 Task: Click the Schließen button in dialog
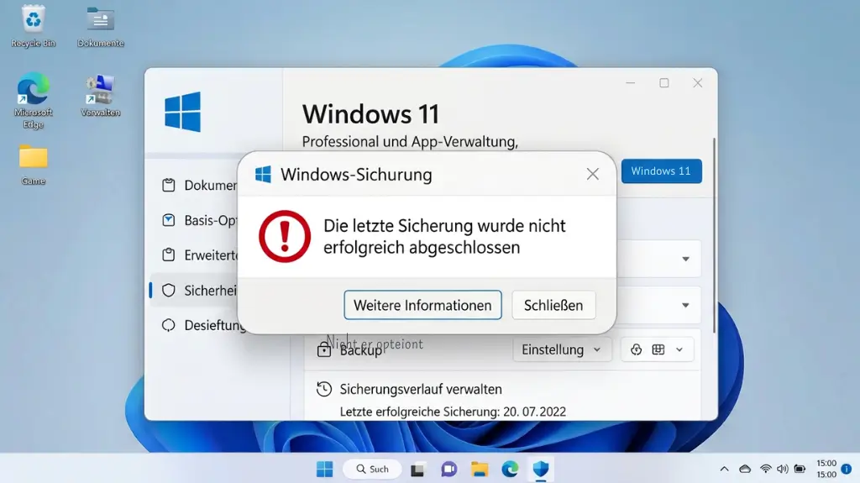click(x=553, y=305)
